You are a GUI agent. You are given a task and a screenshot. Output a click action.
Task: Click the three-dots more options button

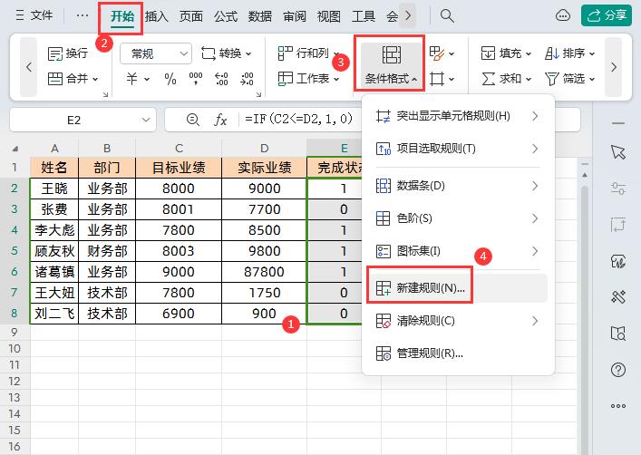[83, 15]
